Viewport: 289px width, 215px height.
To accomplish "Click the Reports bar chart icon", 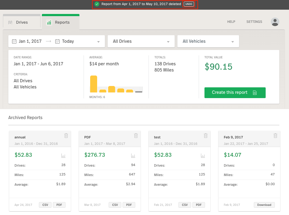I will pos(49,23).
